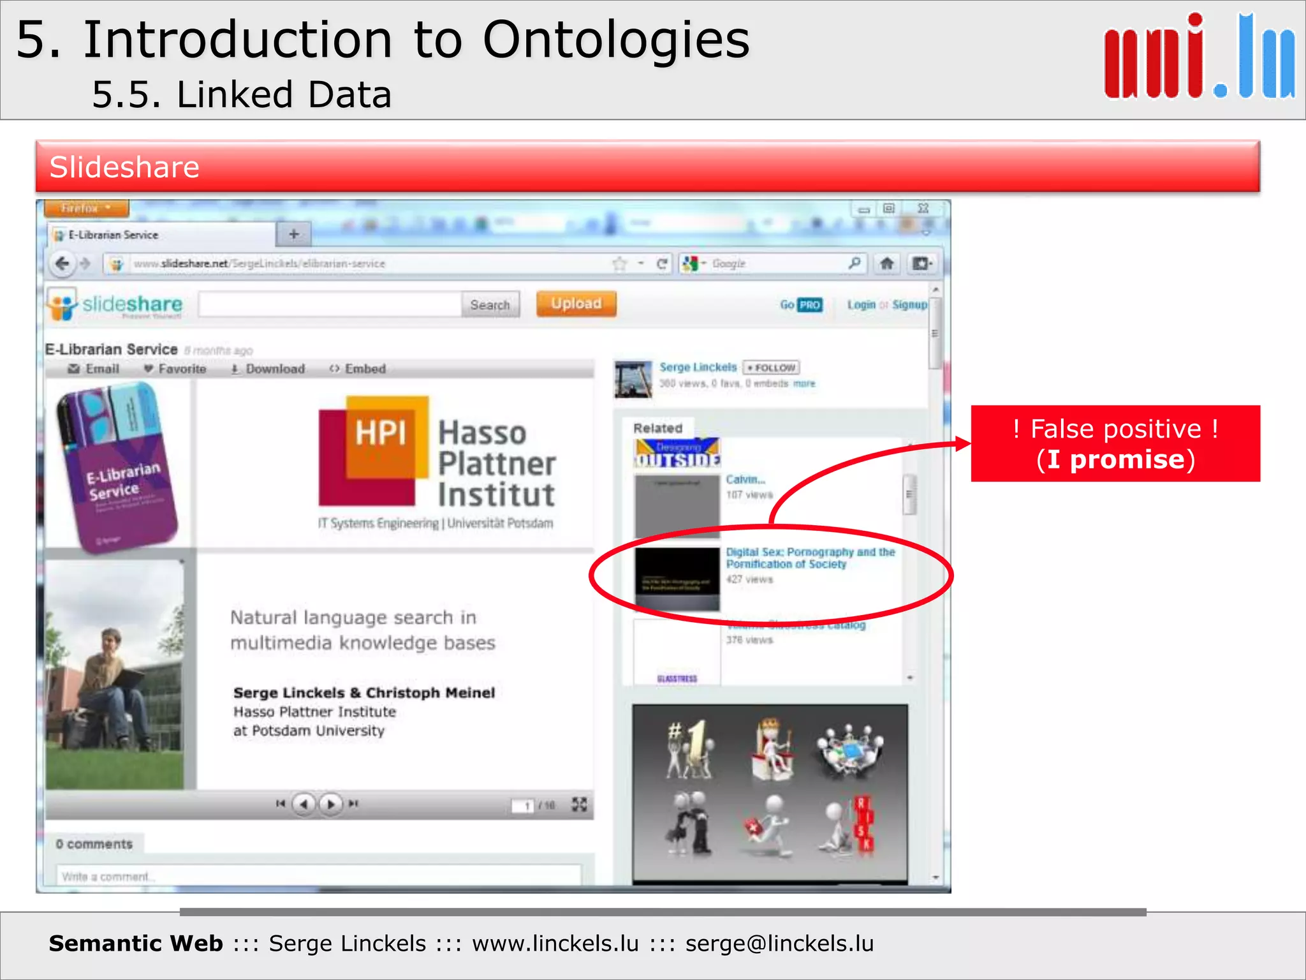Go to the browser home page icon
The image size is (1306, 980).
(886, 263)
